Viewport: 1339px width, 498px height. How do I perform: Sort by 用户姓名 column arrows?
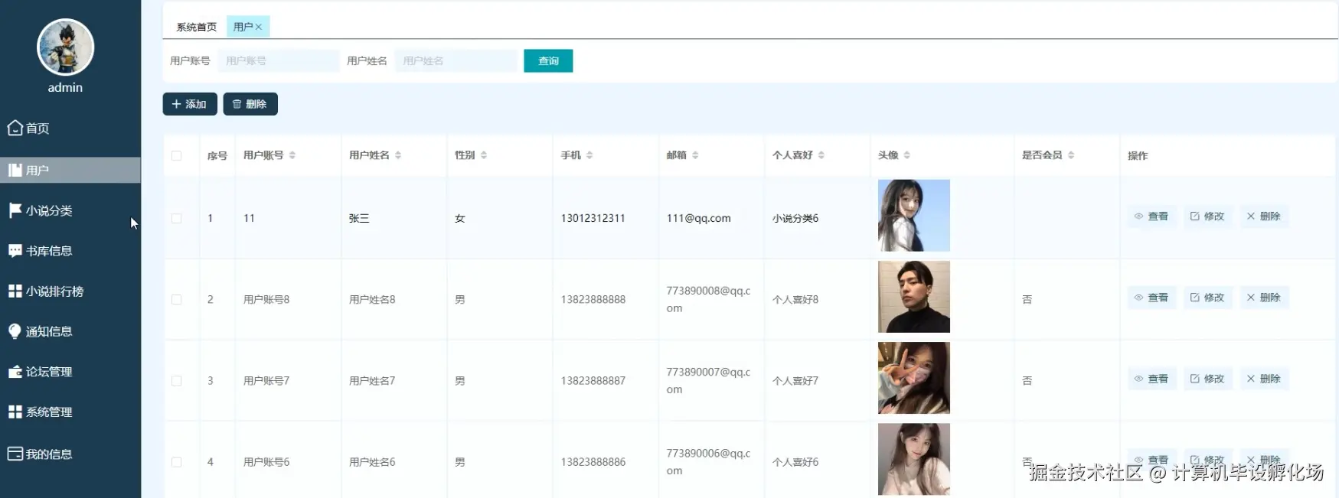[398, 155]
